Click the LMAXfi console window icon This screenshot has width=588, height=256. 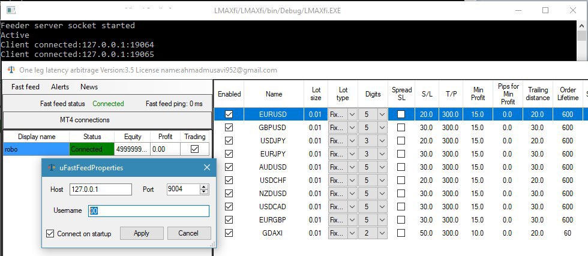[11, 10]
